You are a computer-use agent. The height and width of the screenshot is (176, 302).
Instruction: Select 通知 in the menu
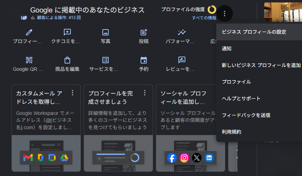[259, 49]
